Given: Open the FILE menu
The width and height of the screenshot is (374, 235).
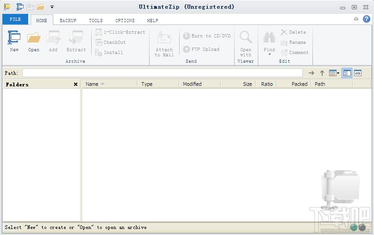Looking at the screenshot, I should (x=15, y=19).
